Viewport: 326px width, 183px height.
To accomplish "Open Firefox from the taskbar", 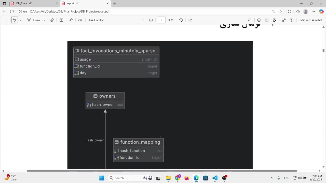I will [187, 178].
